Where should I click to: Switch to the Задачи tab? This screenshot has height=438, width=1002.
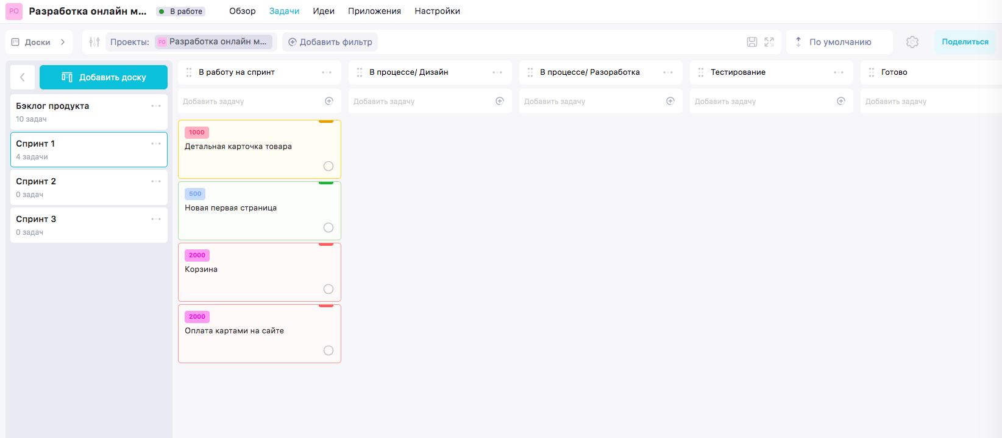tap(285, 11)
